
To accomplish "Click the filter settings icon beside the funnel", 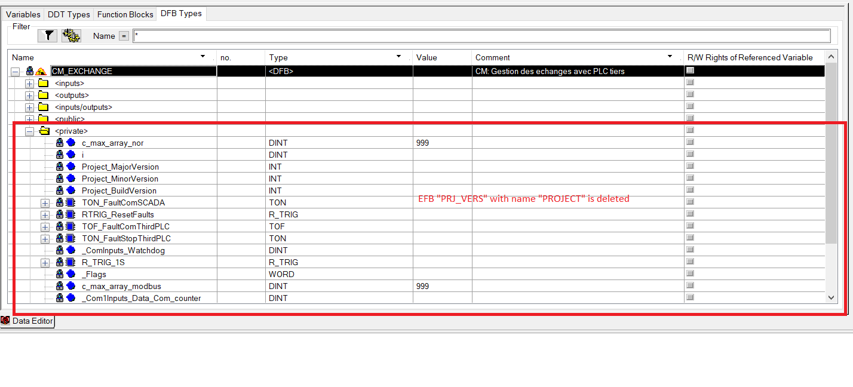I will pos(71,35).
